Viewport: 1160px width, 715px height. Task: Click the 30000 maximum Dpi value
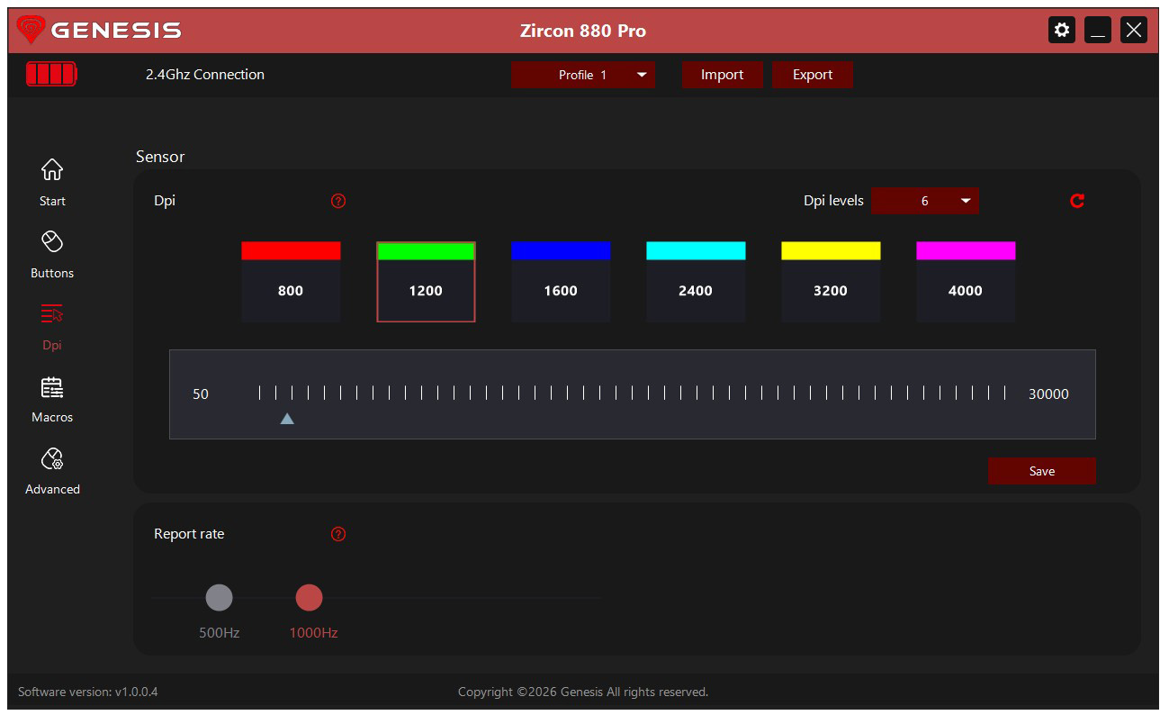(1048, 394)
